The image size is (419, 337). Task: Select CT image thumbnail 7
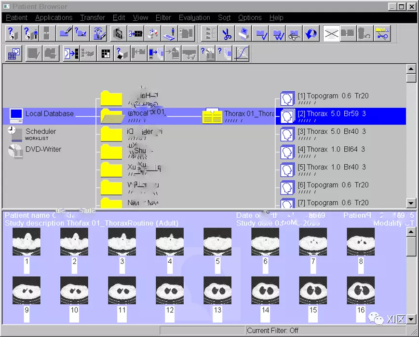313,242
